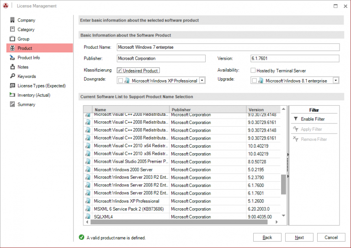Click the Company icon in sidebar

[x=12, y=20]
